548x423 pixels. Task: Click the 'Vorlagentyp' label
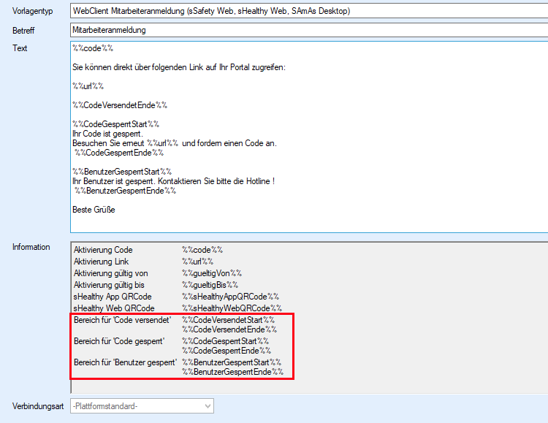tap(32, 11)
